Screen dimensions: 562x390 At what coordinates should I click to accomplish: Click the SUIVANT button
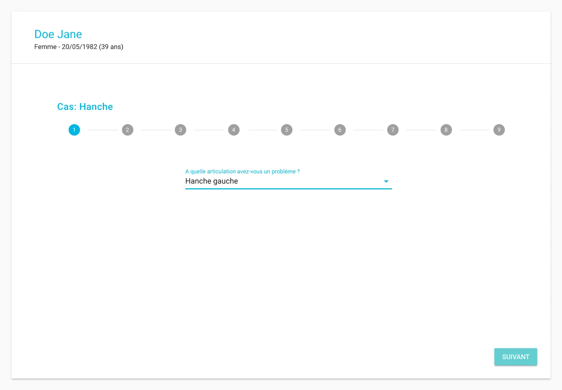515,357
